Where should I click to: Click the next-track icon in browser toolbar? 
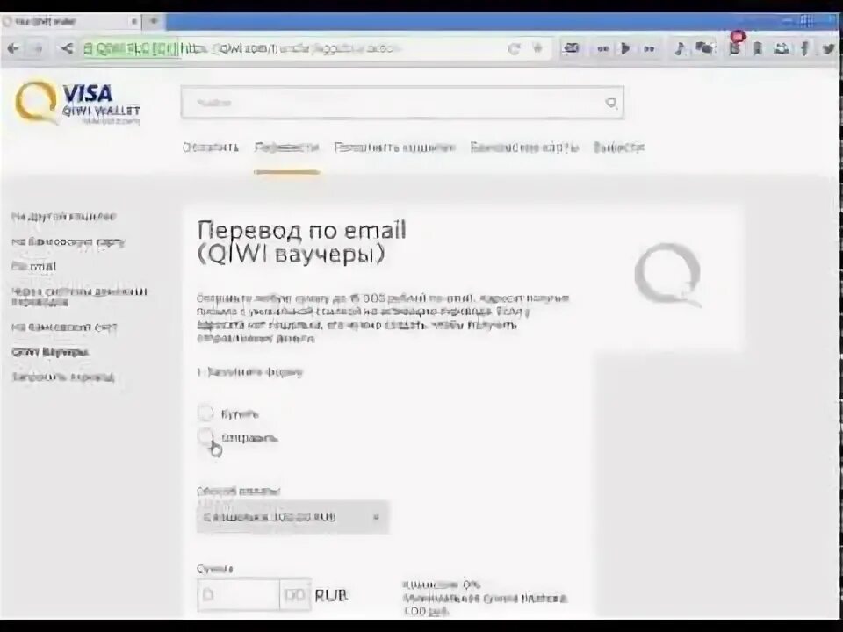pos(649,49)
